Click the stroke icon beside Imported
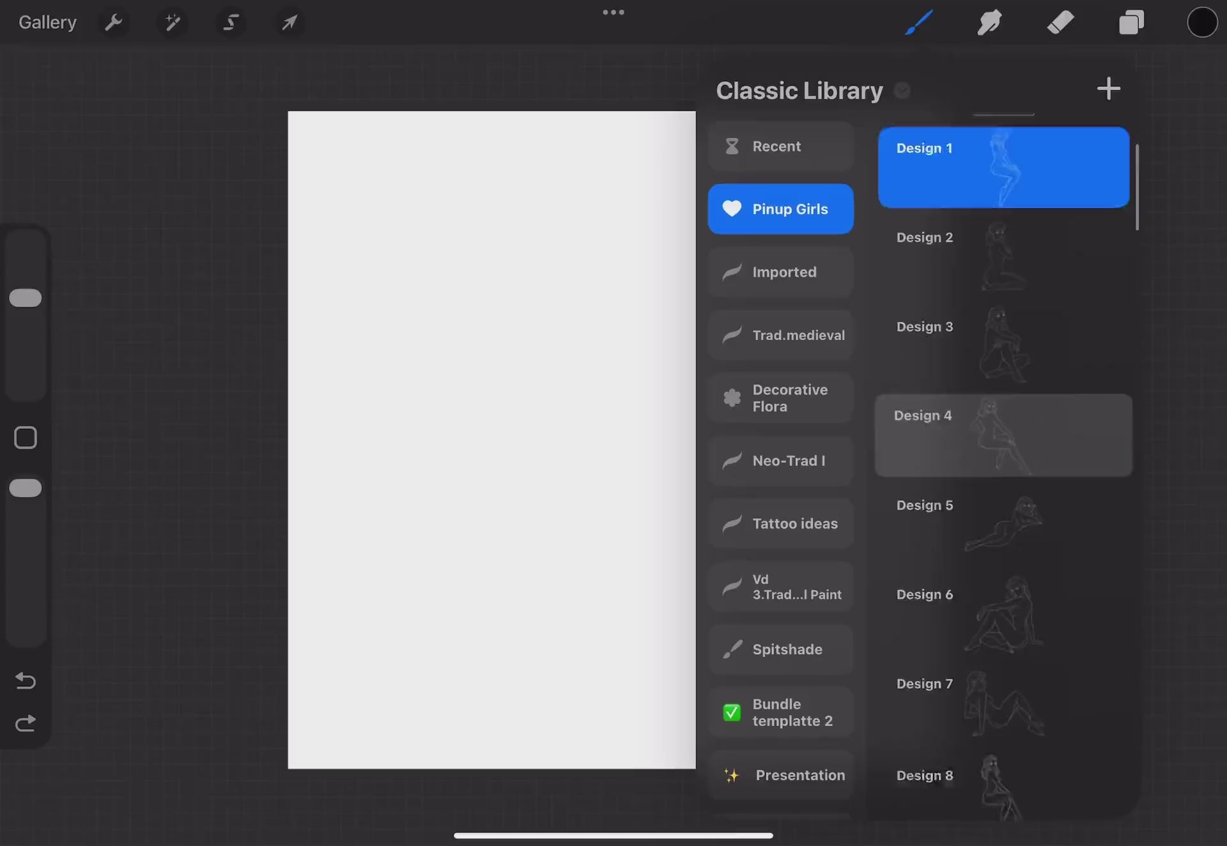 (732, 272)
